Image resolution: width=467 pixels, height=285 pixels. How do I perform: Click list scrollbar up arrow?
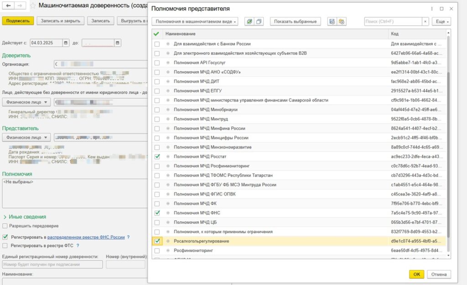pyautogui.click(x=449, y=32)
